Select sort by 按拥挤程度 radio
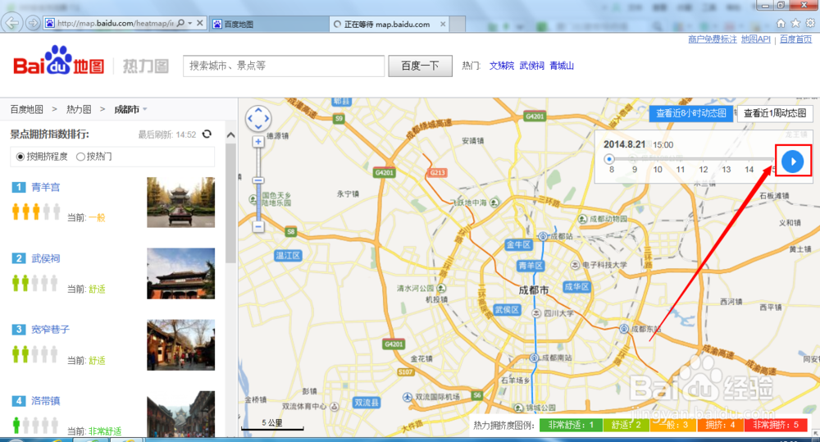The image size is (820, 442). (20, 157)
